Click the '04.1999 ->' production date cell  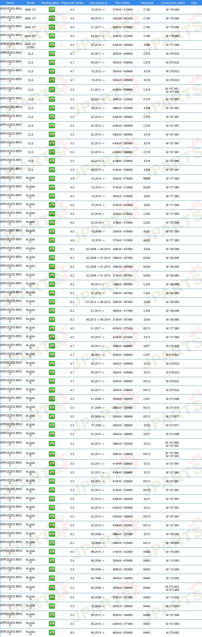click(x=98, y=578)
